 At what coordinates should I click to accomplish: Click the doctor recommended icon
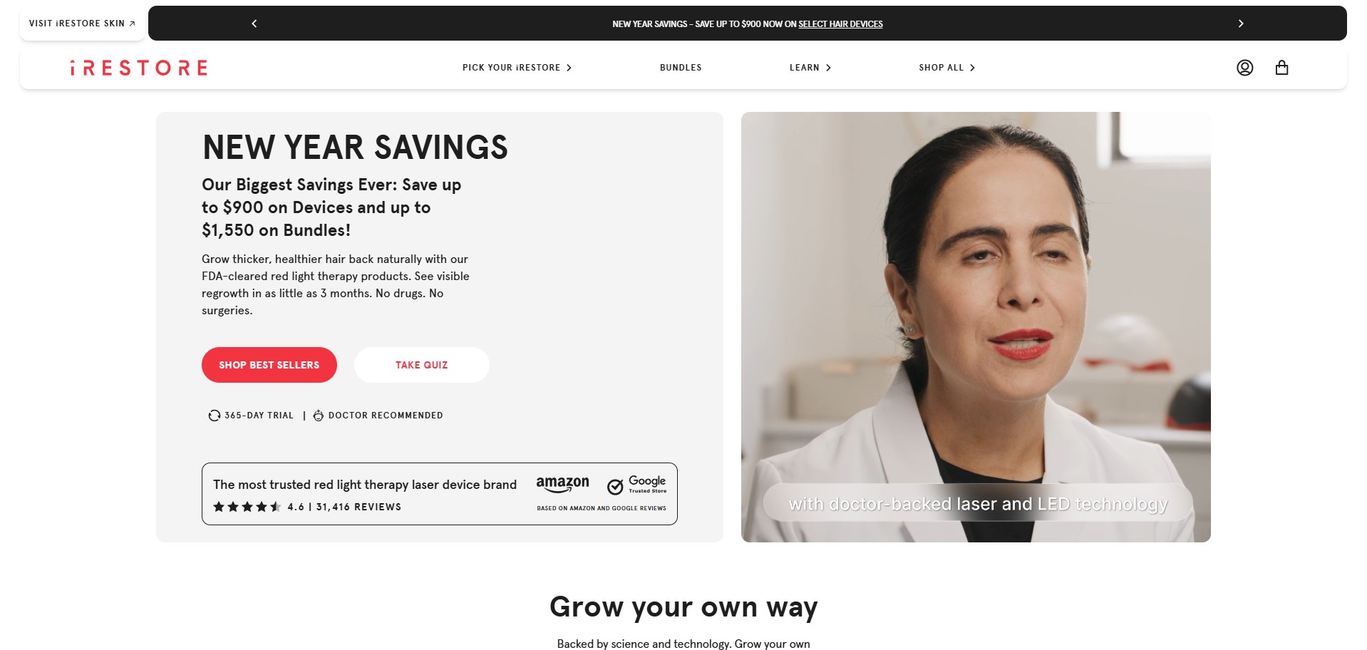click(x=319, y=416)
